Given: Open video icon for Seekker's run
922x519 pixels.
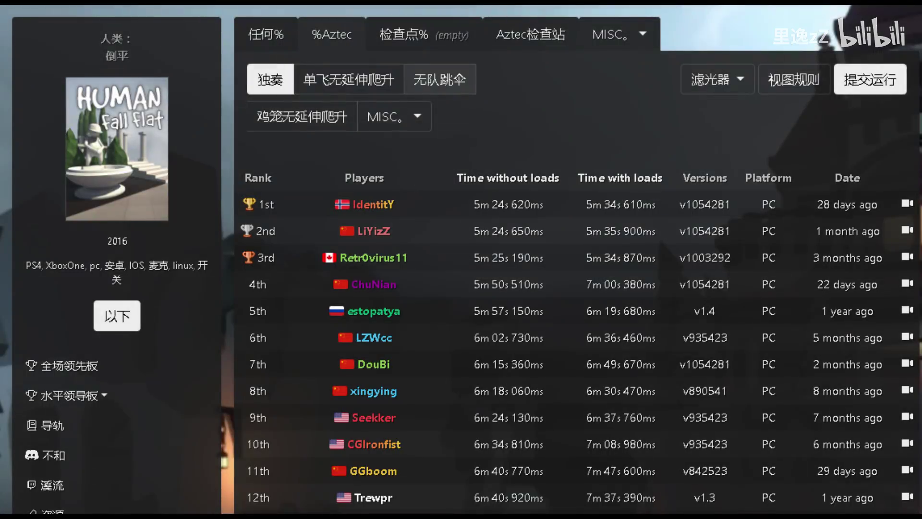Looking at the screenshot, I should click(x=907, y=417).
